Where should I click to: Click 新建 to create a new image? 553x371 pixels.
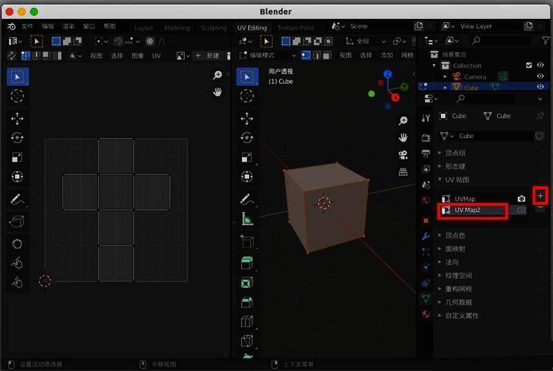[209, 56]
